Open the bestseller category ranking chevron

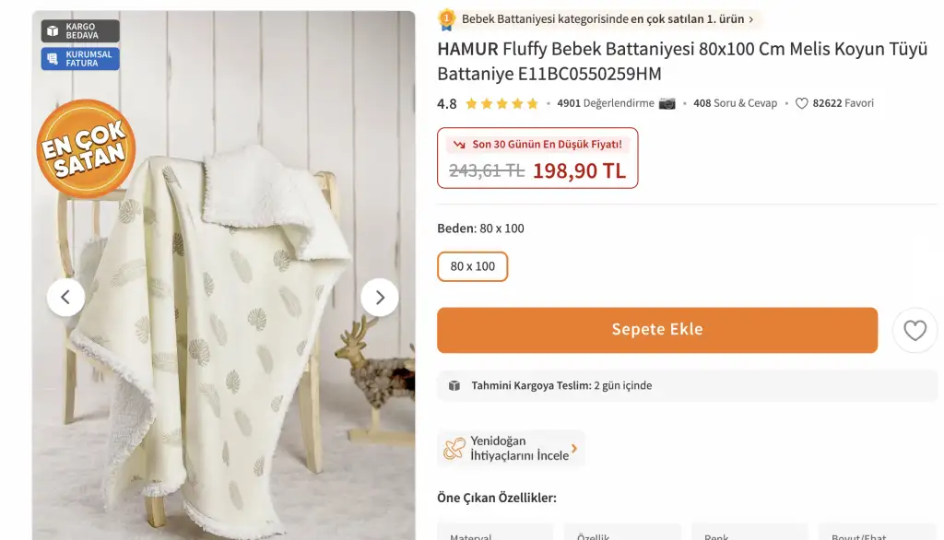752,19
